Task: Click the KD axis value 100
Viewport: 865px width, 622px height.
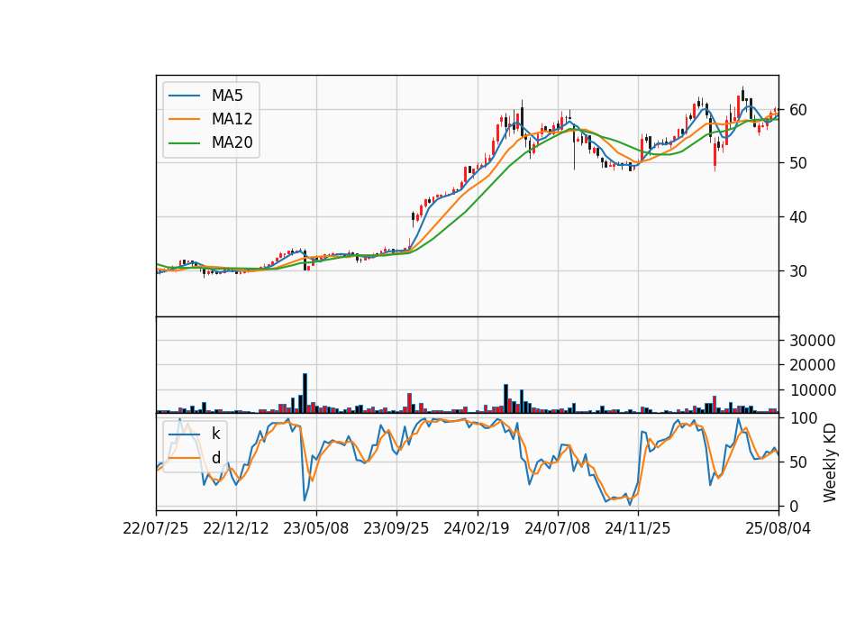Action: [x=803, y=418]
